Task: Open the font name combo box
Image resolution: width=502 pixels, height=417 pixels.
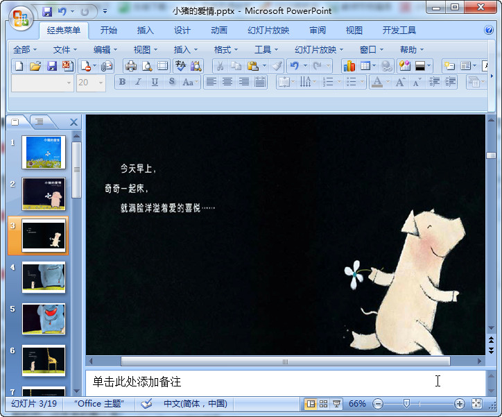Action: pyautogui.click(x=42, y=83)
